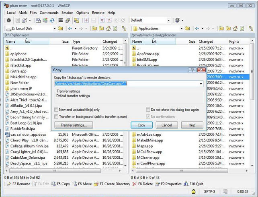
Task: Go to local parent directory icon
Action: (94, 29)
